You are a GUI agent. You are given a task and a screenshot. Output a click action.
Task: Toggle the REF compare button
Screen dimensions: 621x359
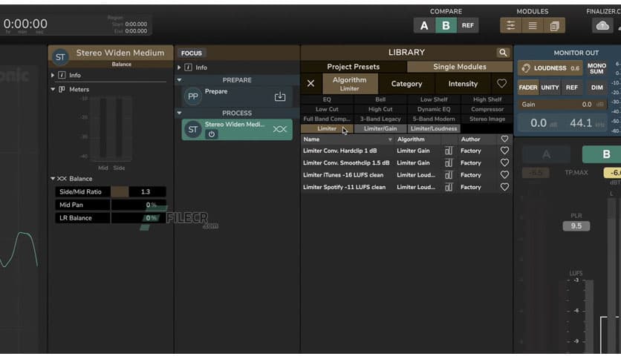pyautogui.click(x=468, y=26)
